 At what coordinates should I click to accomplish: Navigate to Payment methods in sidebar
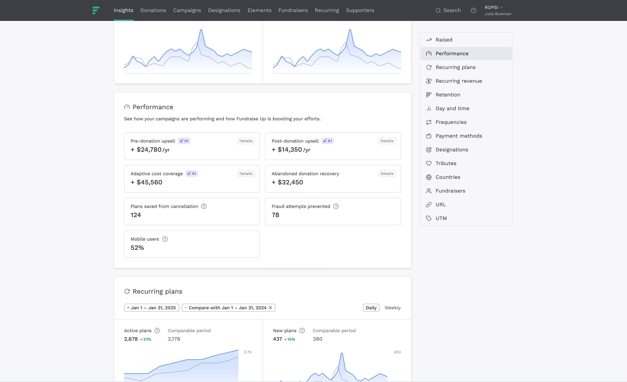click(458, 136)
